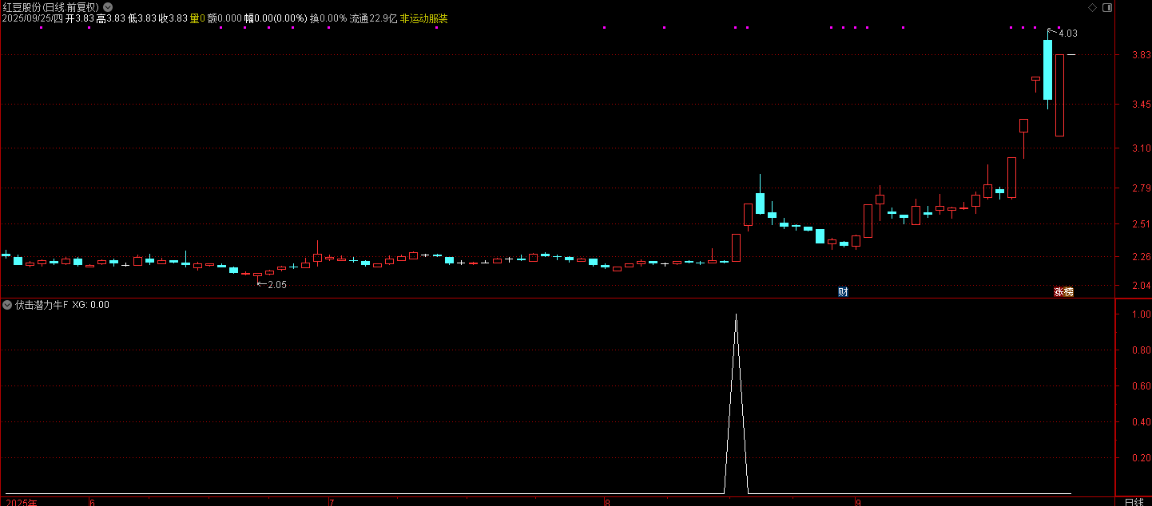
Task: Click the 0.80 indicator axis label
Action: (1140, 350)
